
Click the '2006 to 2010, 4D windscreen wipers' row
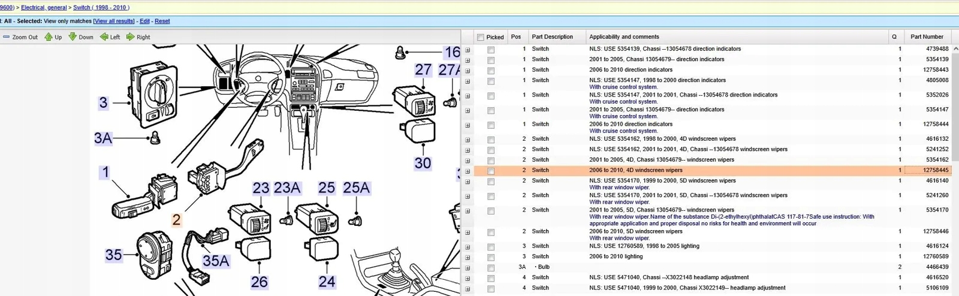[x=711, y=170]
